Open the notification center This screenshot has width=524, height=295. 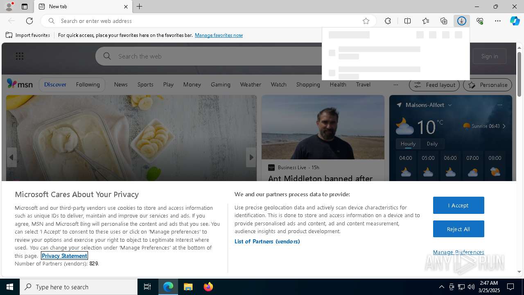pos(510,287)
